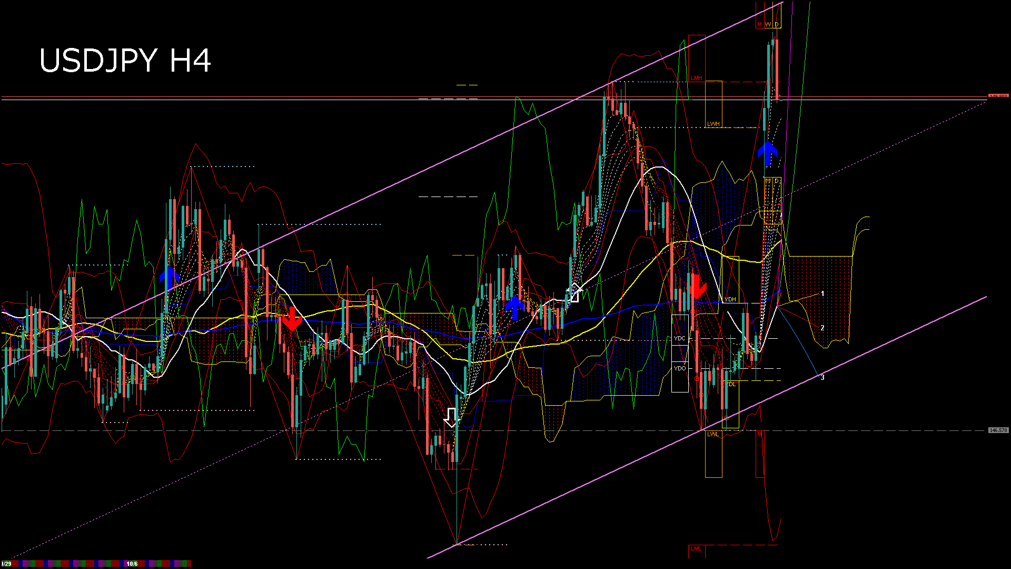Click the 146.578 price label

coord(998,430)
